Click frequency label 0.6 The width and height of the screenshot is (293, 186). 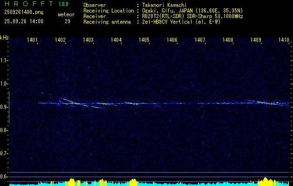3,177
